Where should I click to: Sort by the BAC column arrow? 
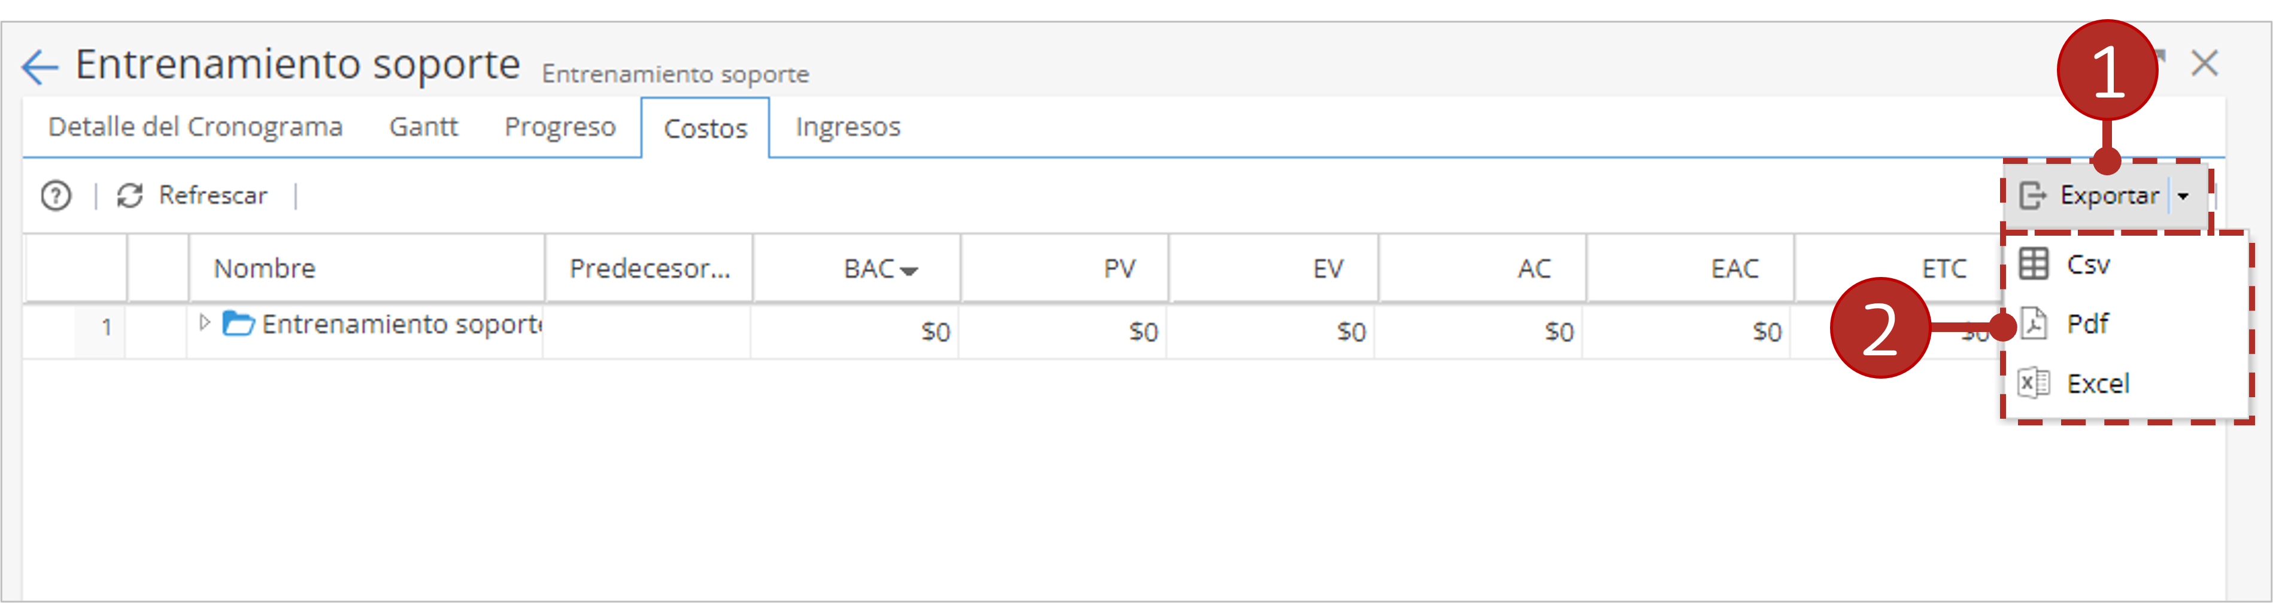(x=909, y=270)
